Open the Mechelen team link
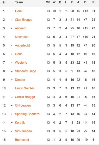The image size is (99, 145). point(22,37)
